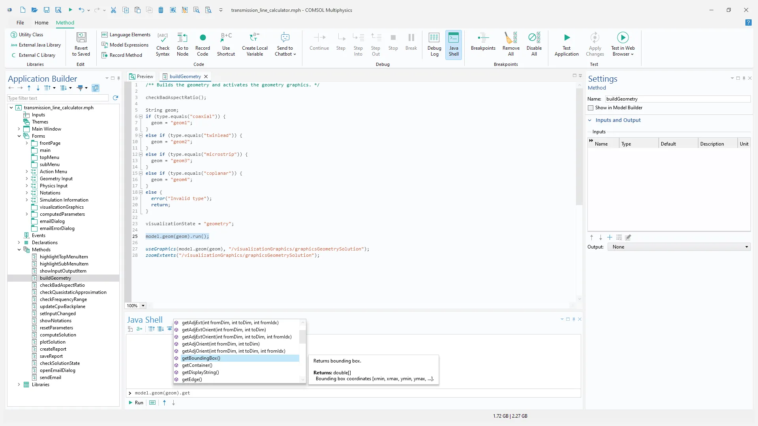Enable Show in Model Builder checkbox
The image size is (758, 426).
[591, 108]
